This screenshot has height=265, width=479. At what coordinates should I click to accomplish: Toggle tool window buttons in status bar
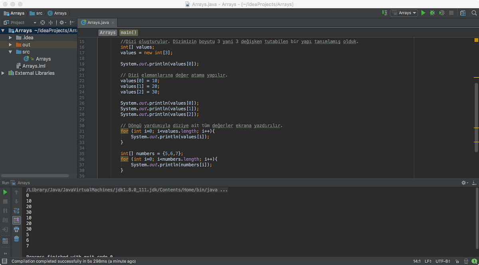point(5,261)
